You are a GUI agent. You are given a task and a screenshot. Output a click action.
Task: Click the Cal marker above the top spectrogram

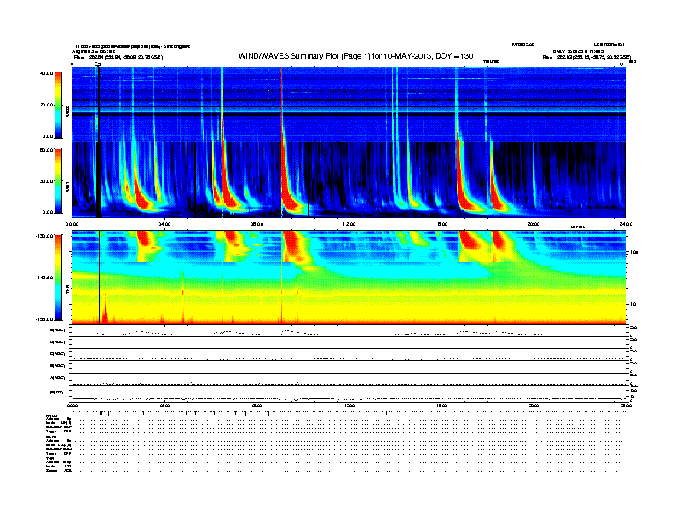click(x=98, y=64)
